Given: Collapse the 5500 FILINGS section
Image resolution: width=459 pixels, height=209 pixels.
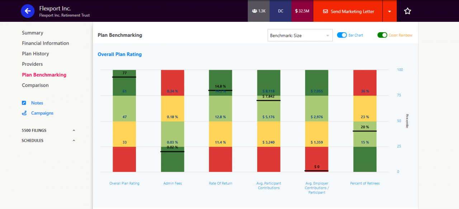Looking at the screenshot, I should coord(74,131).
